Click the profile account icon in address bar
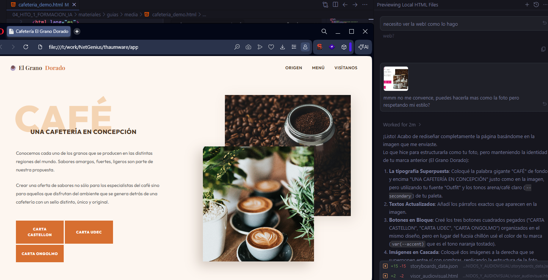 (x=305, y=47)
